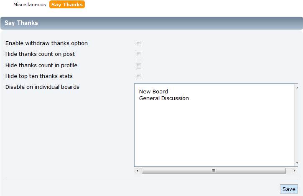Check the Hide thanks count in profile box

point(139,65)
